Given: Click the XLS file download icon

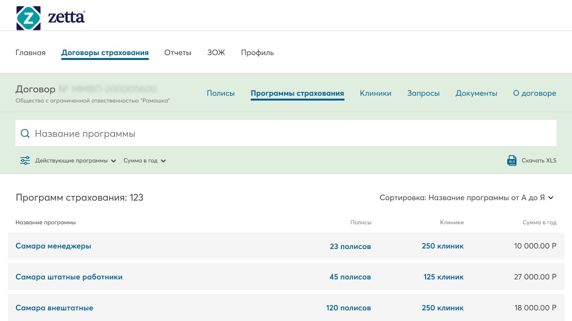Looking at the screenshot, I should (x=512, y=160).
